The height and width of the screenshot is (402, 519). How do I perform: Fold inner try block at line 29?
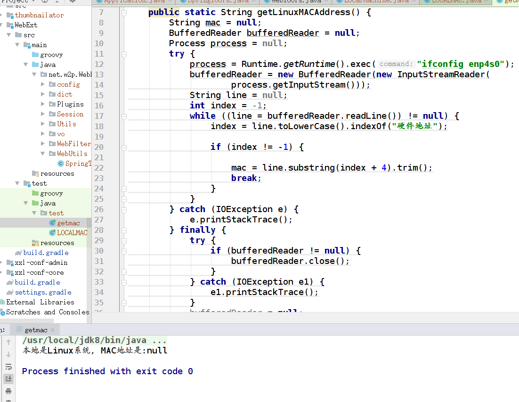(x=124, y=241)
